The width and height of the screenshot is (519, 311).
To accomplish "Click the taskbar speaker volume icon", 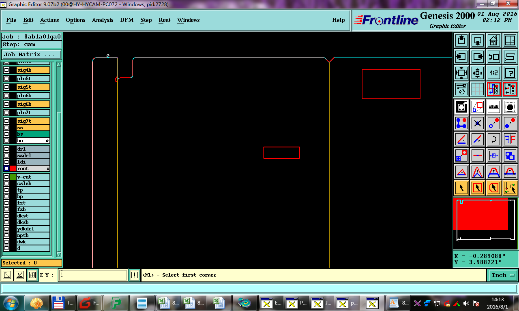I will 466,303.
